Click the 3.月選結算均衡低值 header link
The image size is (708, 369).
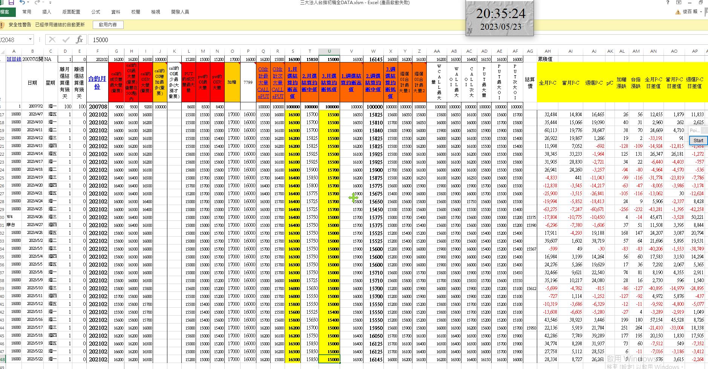(329, 82)
